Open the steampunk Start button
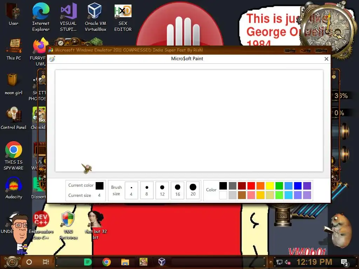The width and height of the screenshot is (359, 269). click(12, 262)
